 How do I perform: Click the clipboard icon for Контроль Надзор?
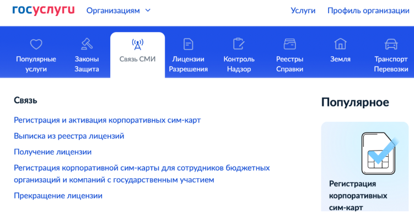click(x=239, y=44)
